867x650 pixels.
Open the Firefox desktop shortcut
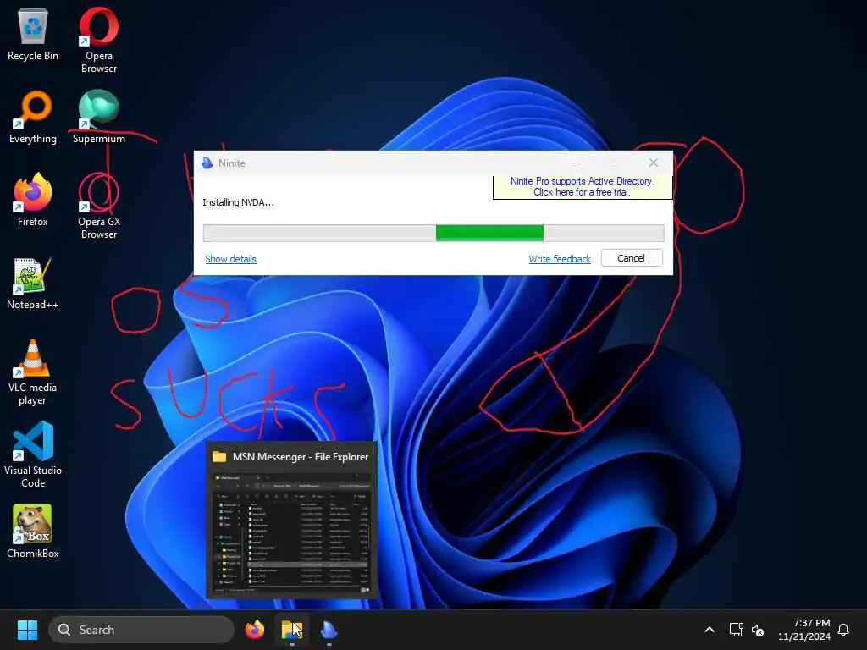coord(33,200)
